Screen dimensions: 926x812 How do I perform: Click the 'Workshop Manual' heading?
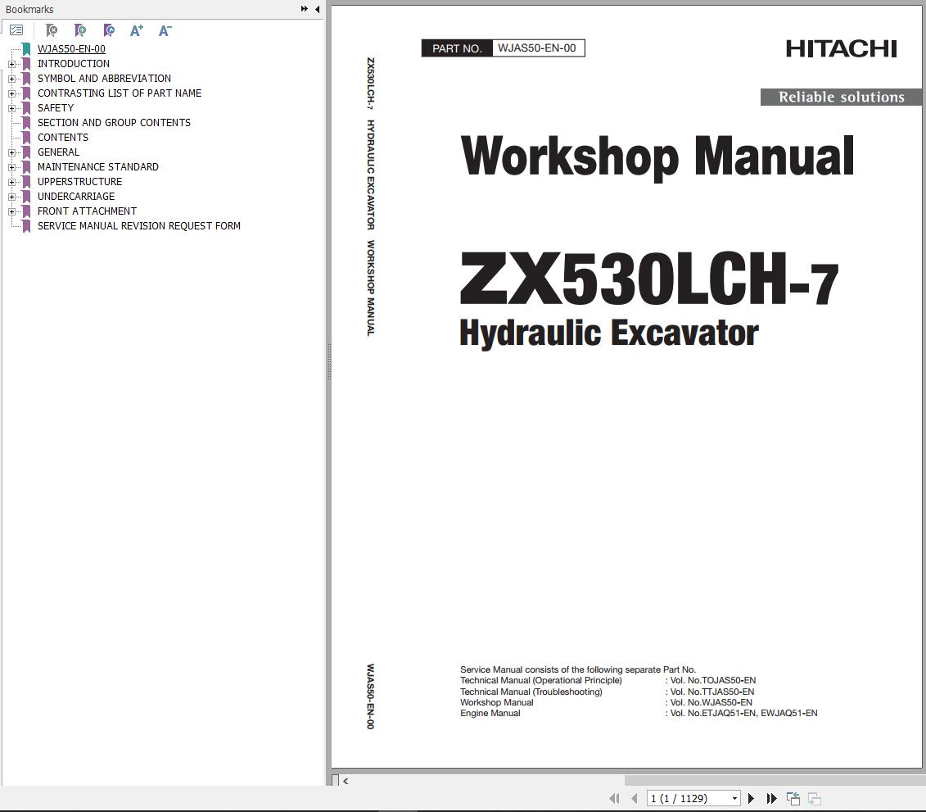[657, 157]
